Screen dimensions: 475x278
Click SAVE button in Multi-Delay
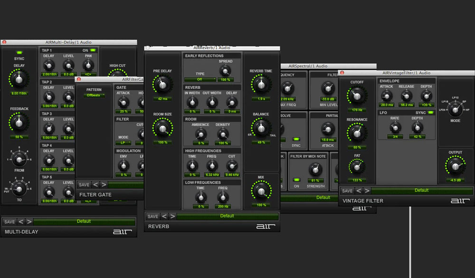[x=9, y=221]
